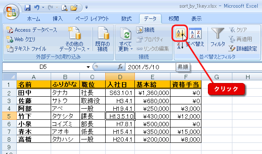Open 詳細設定 advanced filter

pos(243,49)
